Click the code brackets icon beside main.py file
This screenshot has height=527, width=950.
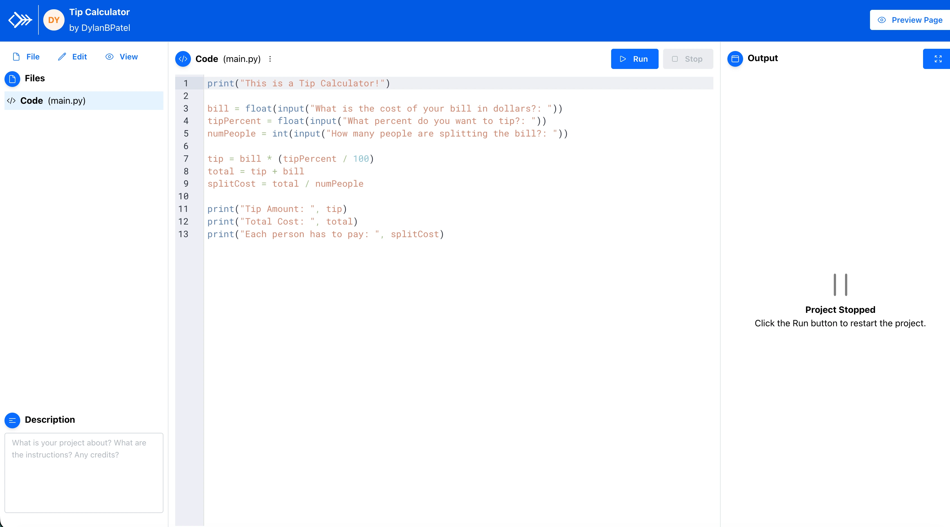[x=11, y=101]
